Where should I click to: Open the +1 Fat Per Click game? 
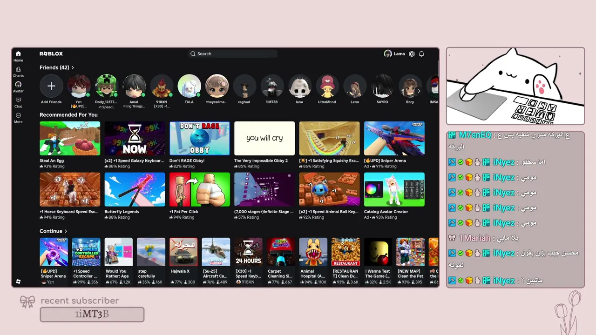point(200,189)
